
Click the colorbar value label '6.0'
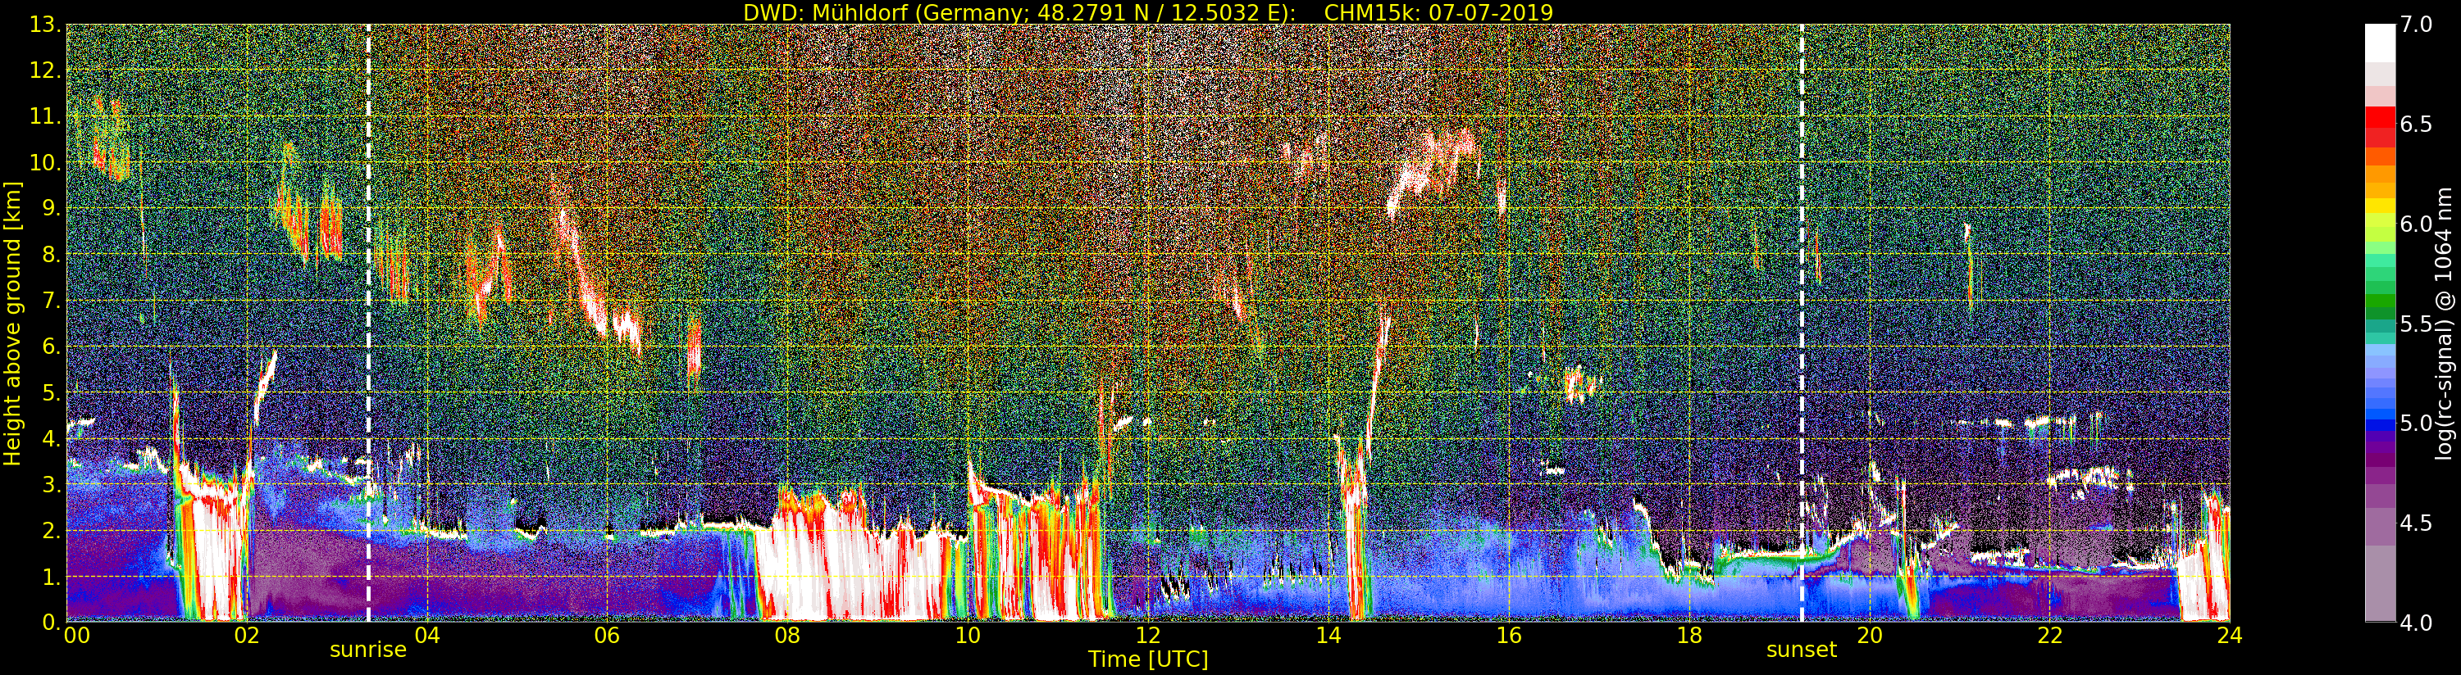2415,224
